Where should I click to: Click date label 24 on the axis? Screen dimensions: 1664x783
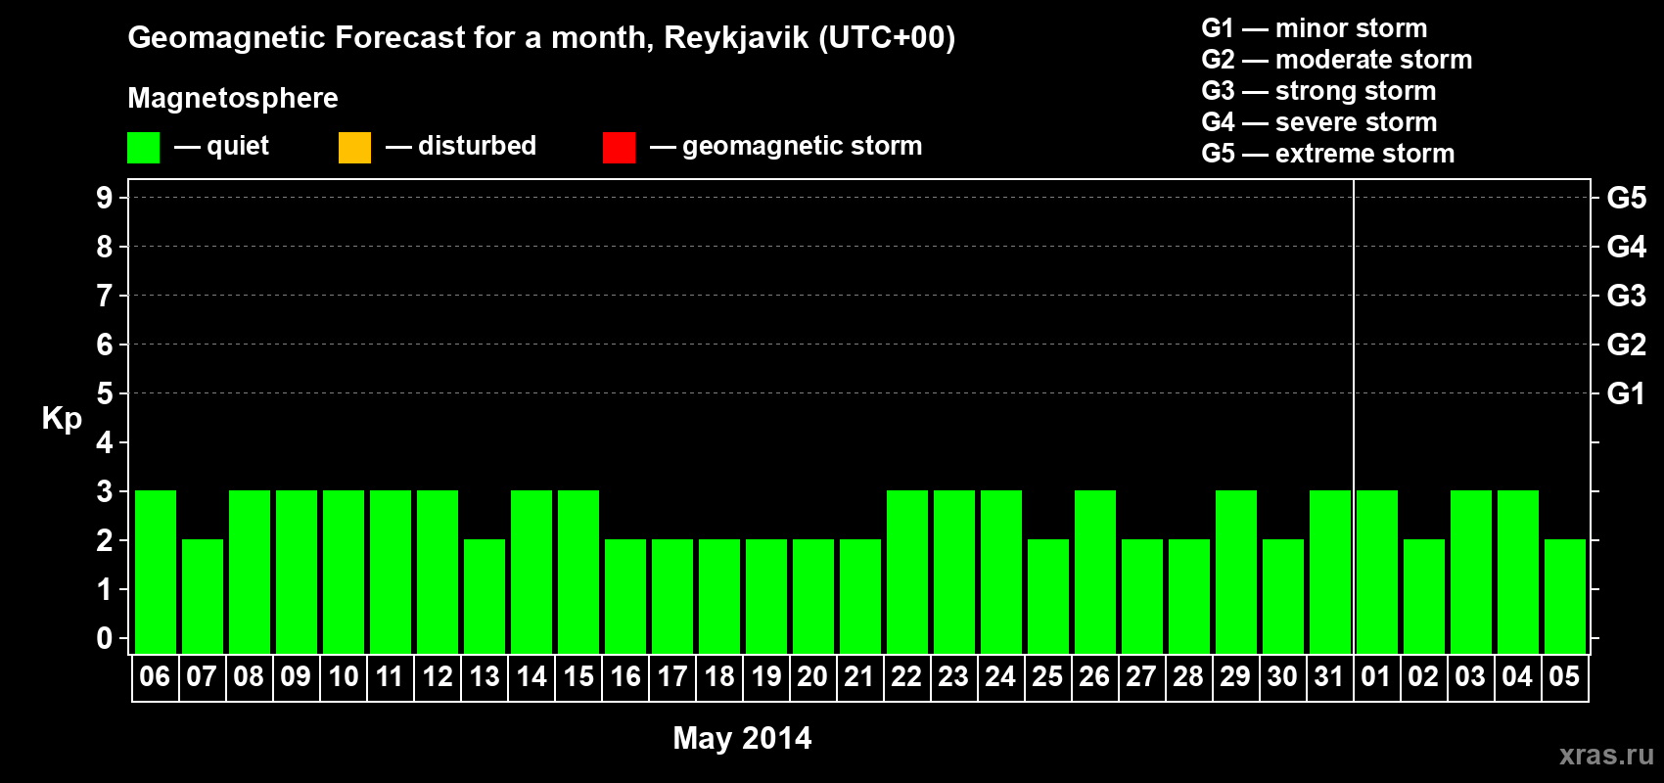click(x=1000, y=676)
